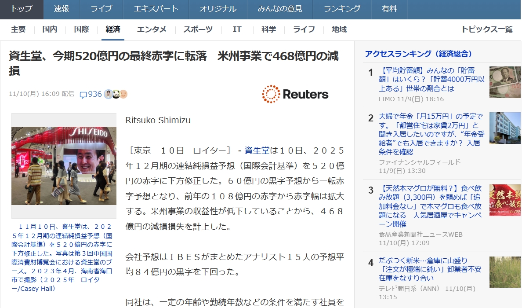Open the 平均貯蓄額 ranking article
The image size is (522, 308).
tap(431, 79)
